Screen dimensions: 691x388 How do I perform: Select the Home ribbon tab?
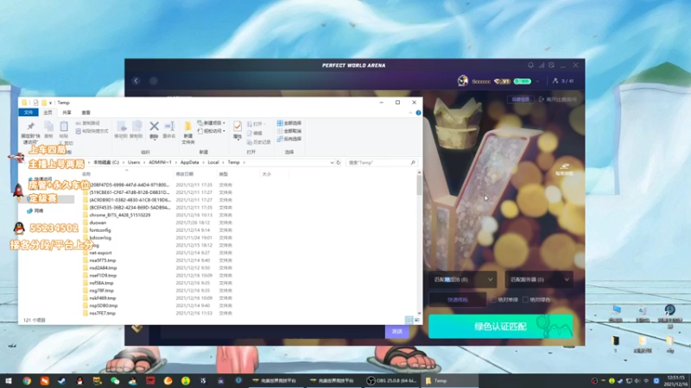click(48, 113)
